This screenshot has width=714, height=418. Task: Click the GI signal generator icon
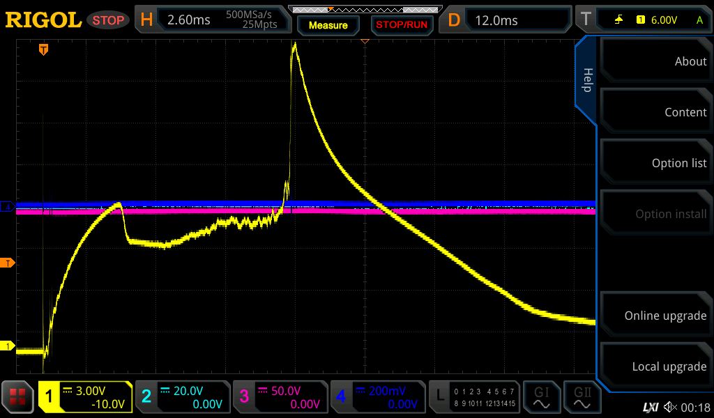541,397
